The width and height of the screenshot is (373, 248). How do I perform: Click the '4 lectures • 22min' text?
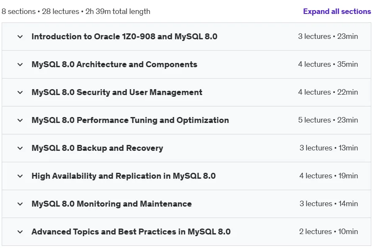328,92
